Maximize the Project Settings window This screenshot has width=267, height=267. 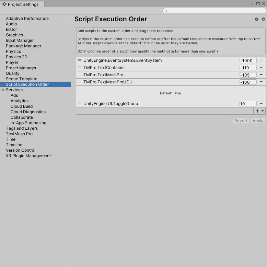click(258, 3)
